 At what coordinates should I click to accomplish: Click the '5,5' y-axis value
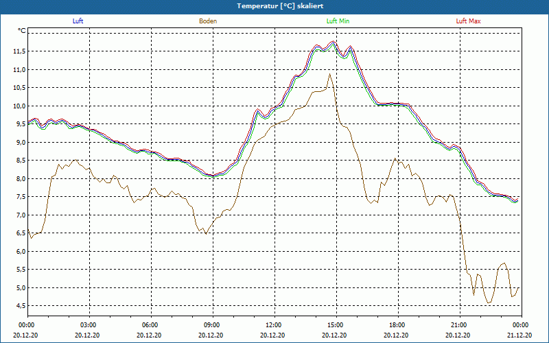coord(21,270)
